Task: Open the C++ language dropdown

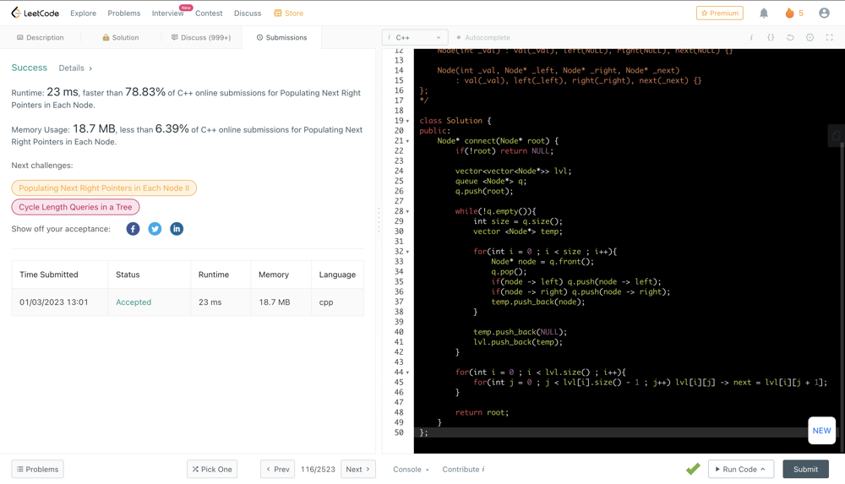Action: pos(414,37)
